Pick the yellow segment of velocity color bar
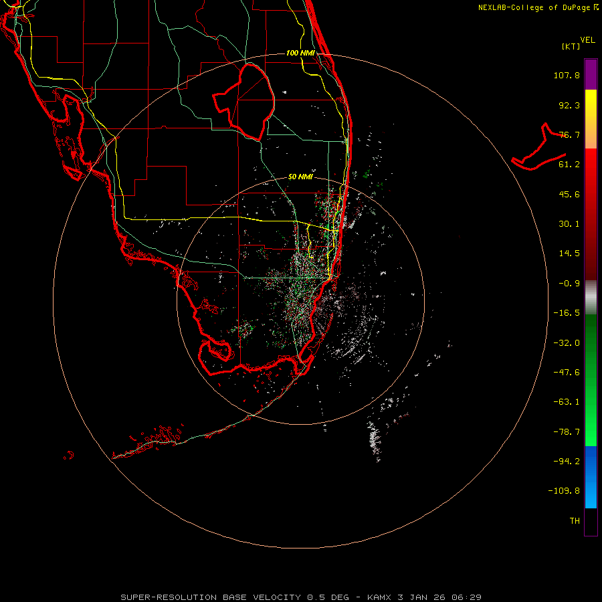602x602 pixels. point(591,119)
